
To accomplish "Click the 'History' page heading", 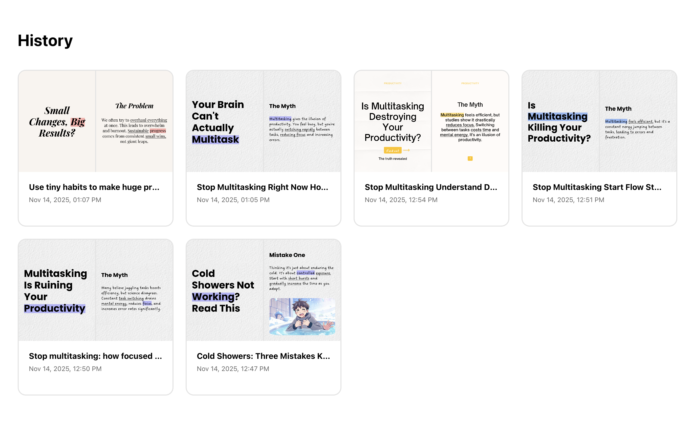I will tap(45, 40).
